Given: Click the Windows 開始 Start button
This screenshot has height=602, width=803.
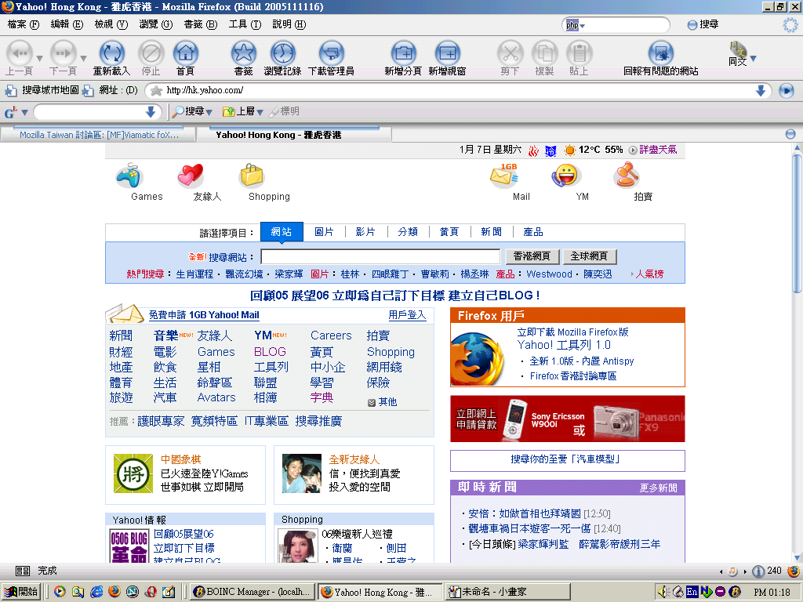Looking at the screenshot, I should tap(21, 593).
